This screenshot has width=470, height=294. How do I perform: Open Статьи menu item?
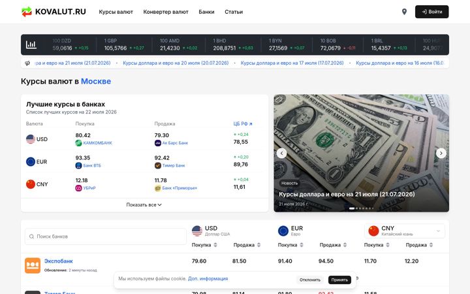(234, 12)
